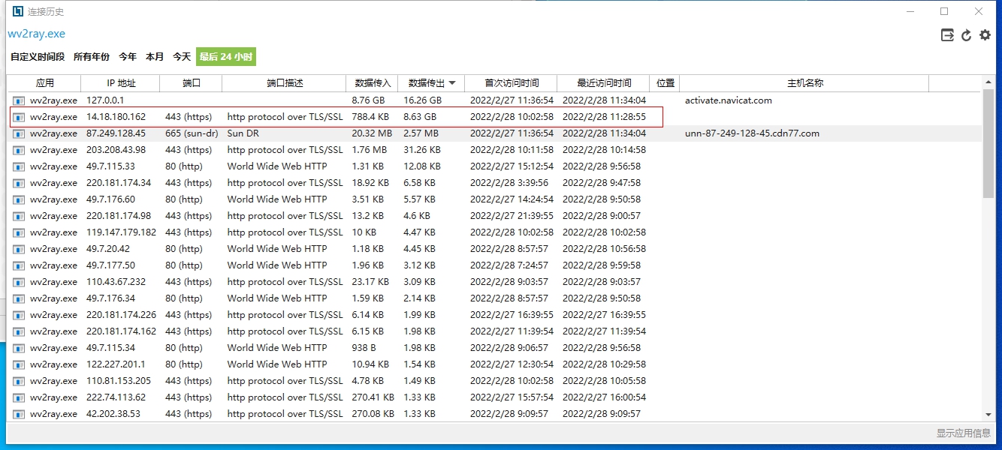Click the scroll up arrow of list
Viewport: 1002px width, 450px height.
point(988,82)
